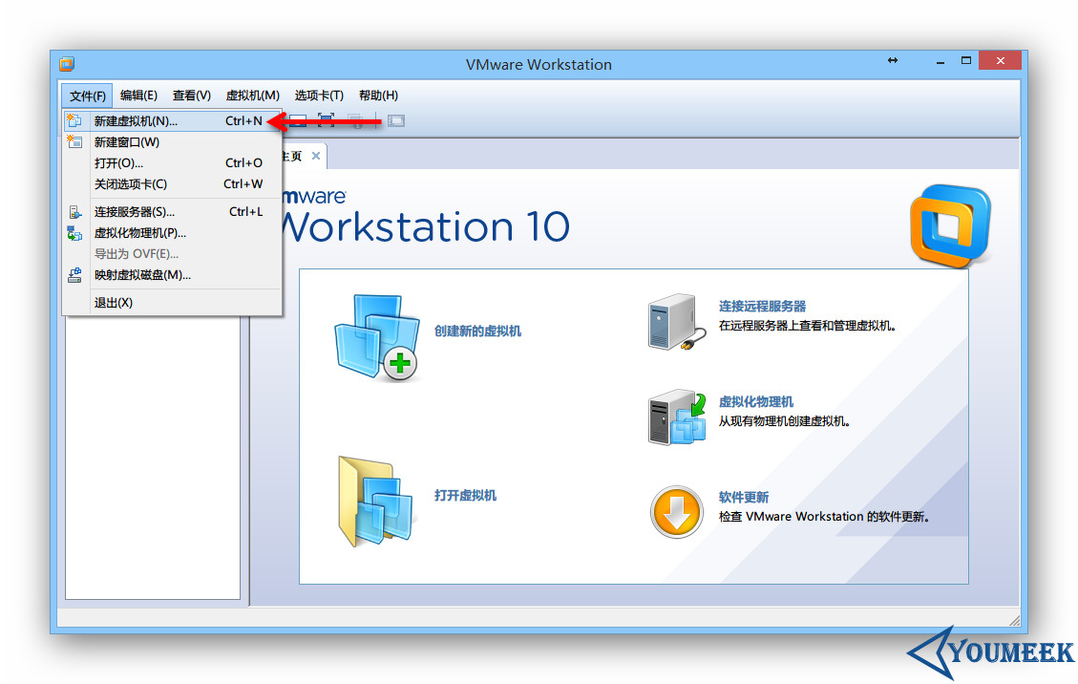Click the VMware icon in the title bar

coord(66,63)
